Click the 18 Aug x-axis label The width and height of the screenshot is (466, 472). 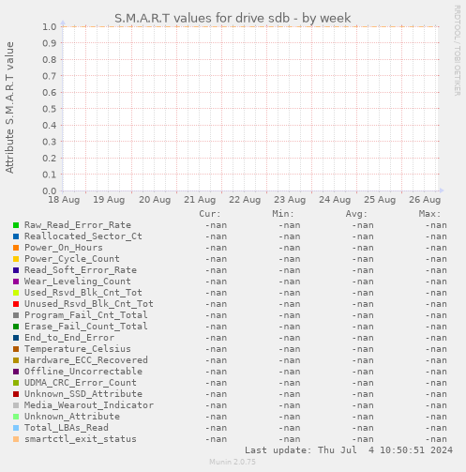click(64, 200)
